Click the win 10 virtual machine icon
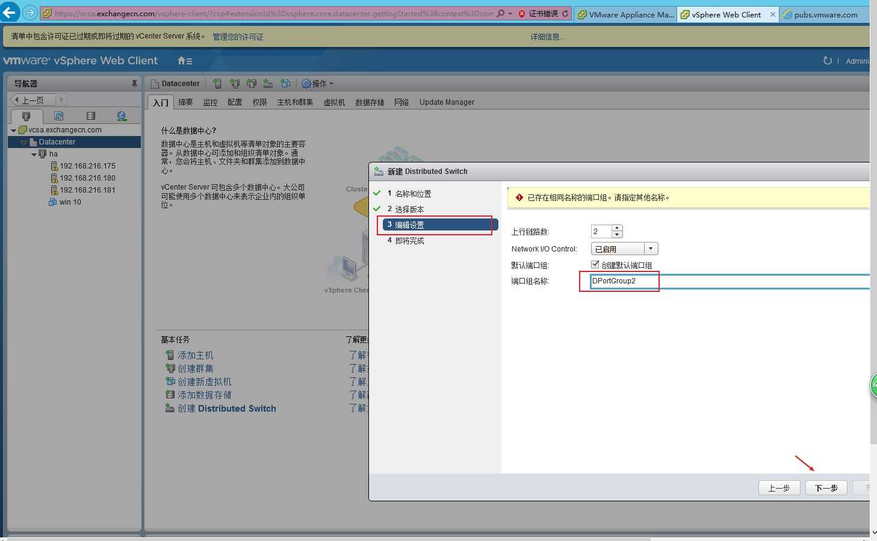Screen dimensions: 877x541 53,202
